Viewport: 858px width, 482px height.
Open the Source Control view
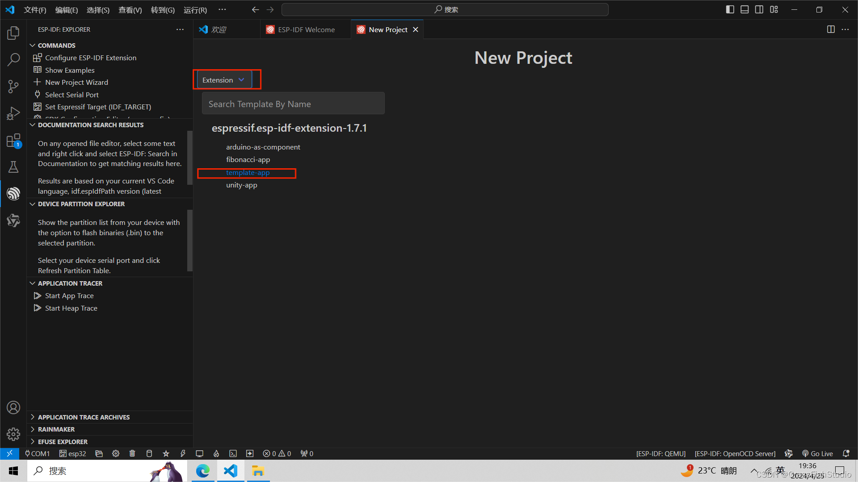coord(13,87)
